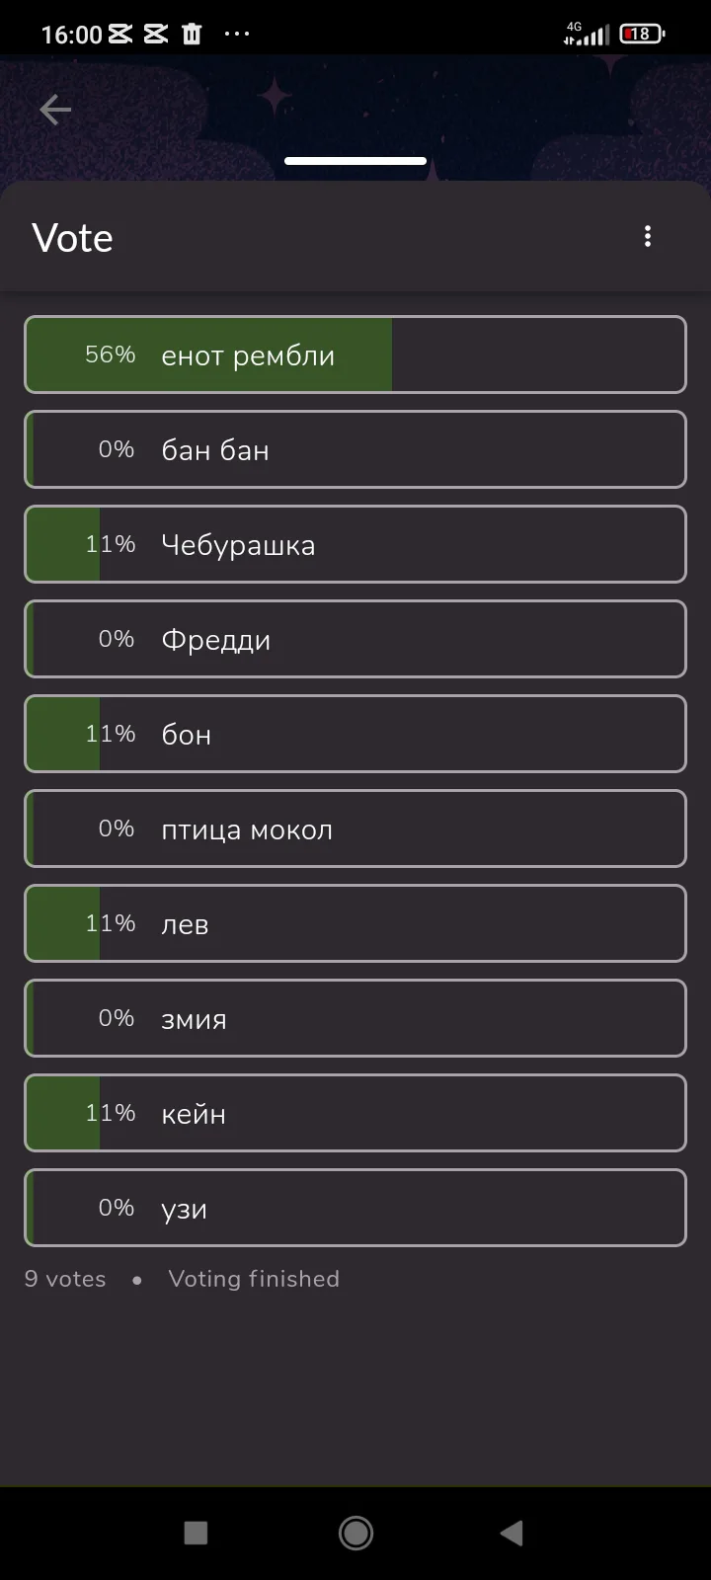Tap the trash icon in status bar
Viewport: 711px width, 1580px height.
click(x=192, y=35)
